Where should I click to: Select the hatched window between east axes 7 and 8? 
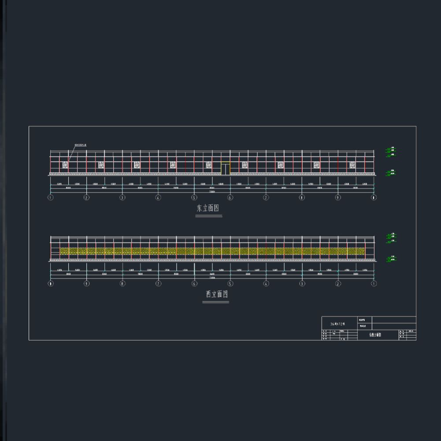point(281,165)
